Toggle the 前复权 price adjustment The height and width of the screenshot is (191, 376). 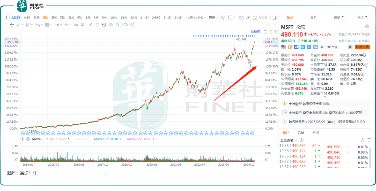tap(255, 32)
